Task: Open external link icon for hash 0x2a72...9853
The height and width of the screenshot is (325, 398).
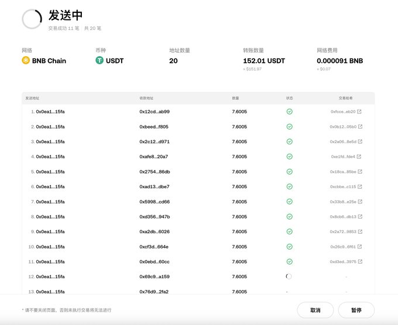Action: click(x=360, y=231)
